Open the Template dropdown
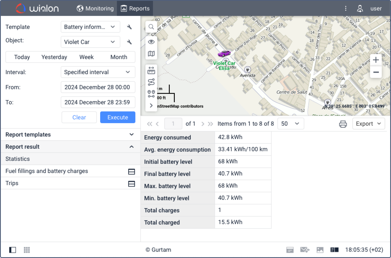391x258 pixels. point(90,27)
